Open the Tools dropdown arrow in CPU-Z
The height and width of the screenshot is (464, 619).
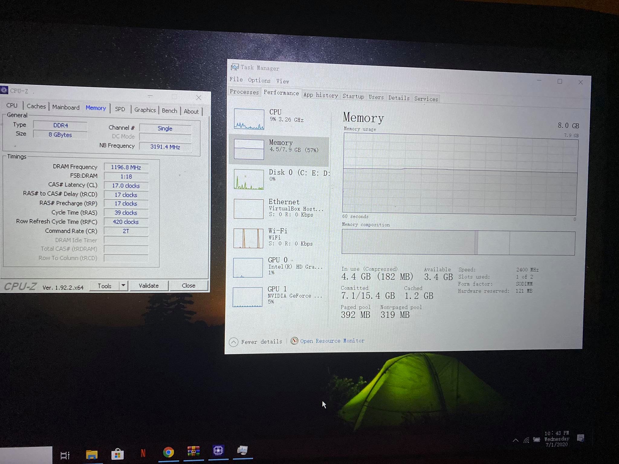pos(123,285)
